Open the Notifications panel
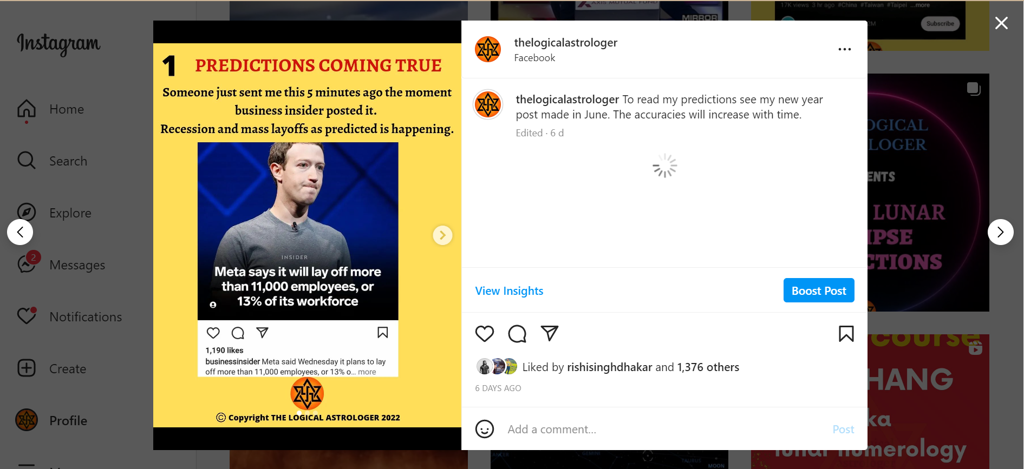 coord(69,317)
